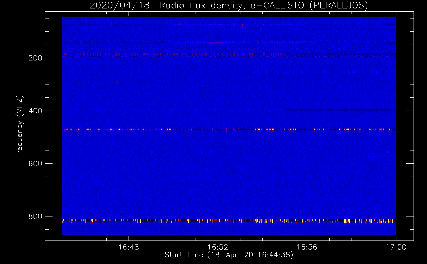
Task: Click the 800 frequency tick label
Action: pos(35,216)
